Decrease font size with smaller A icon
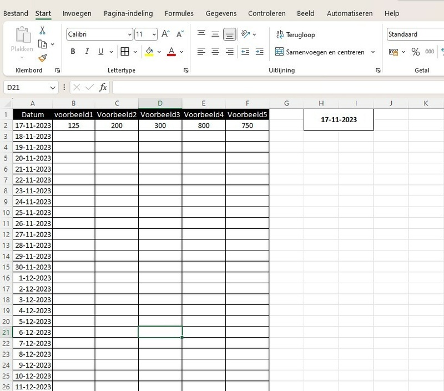The height and width of the screenshot is (391, 444). [x=180, y=34]
